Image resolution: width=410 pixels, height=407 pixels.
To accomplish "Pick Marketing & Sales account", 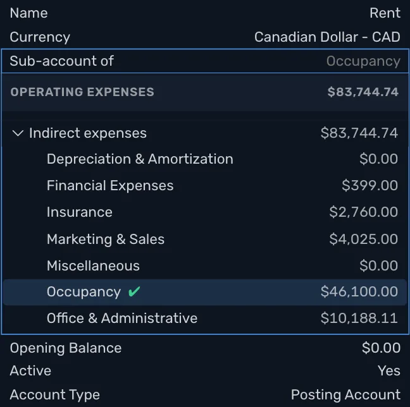I will 205,239.
